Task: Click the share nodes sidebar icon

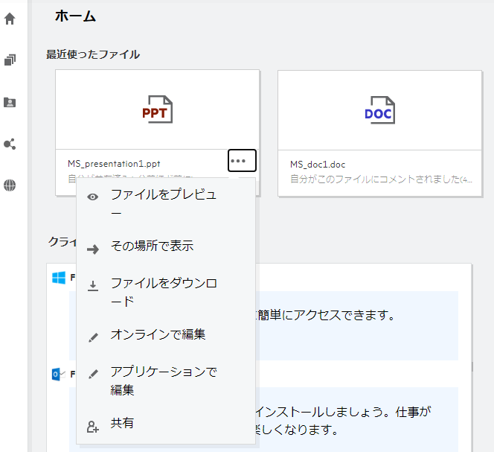Action: [10, 144]
